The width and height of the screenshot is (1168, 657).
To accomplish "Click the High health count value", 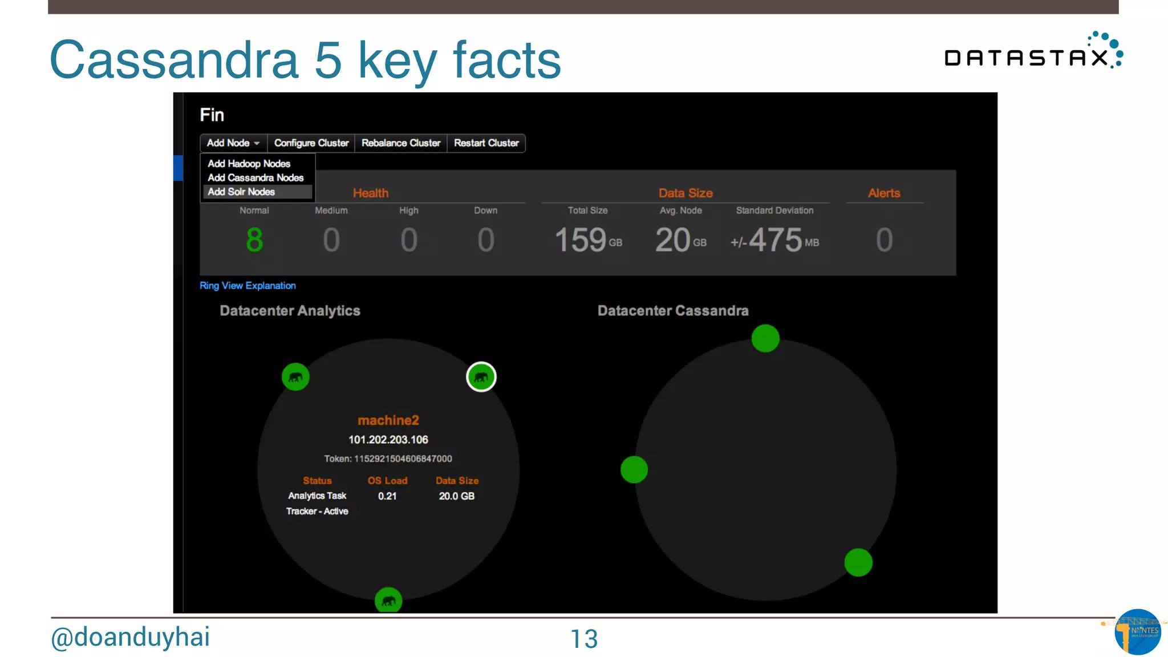I will click(409, 240).
